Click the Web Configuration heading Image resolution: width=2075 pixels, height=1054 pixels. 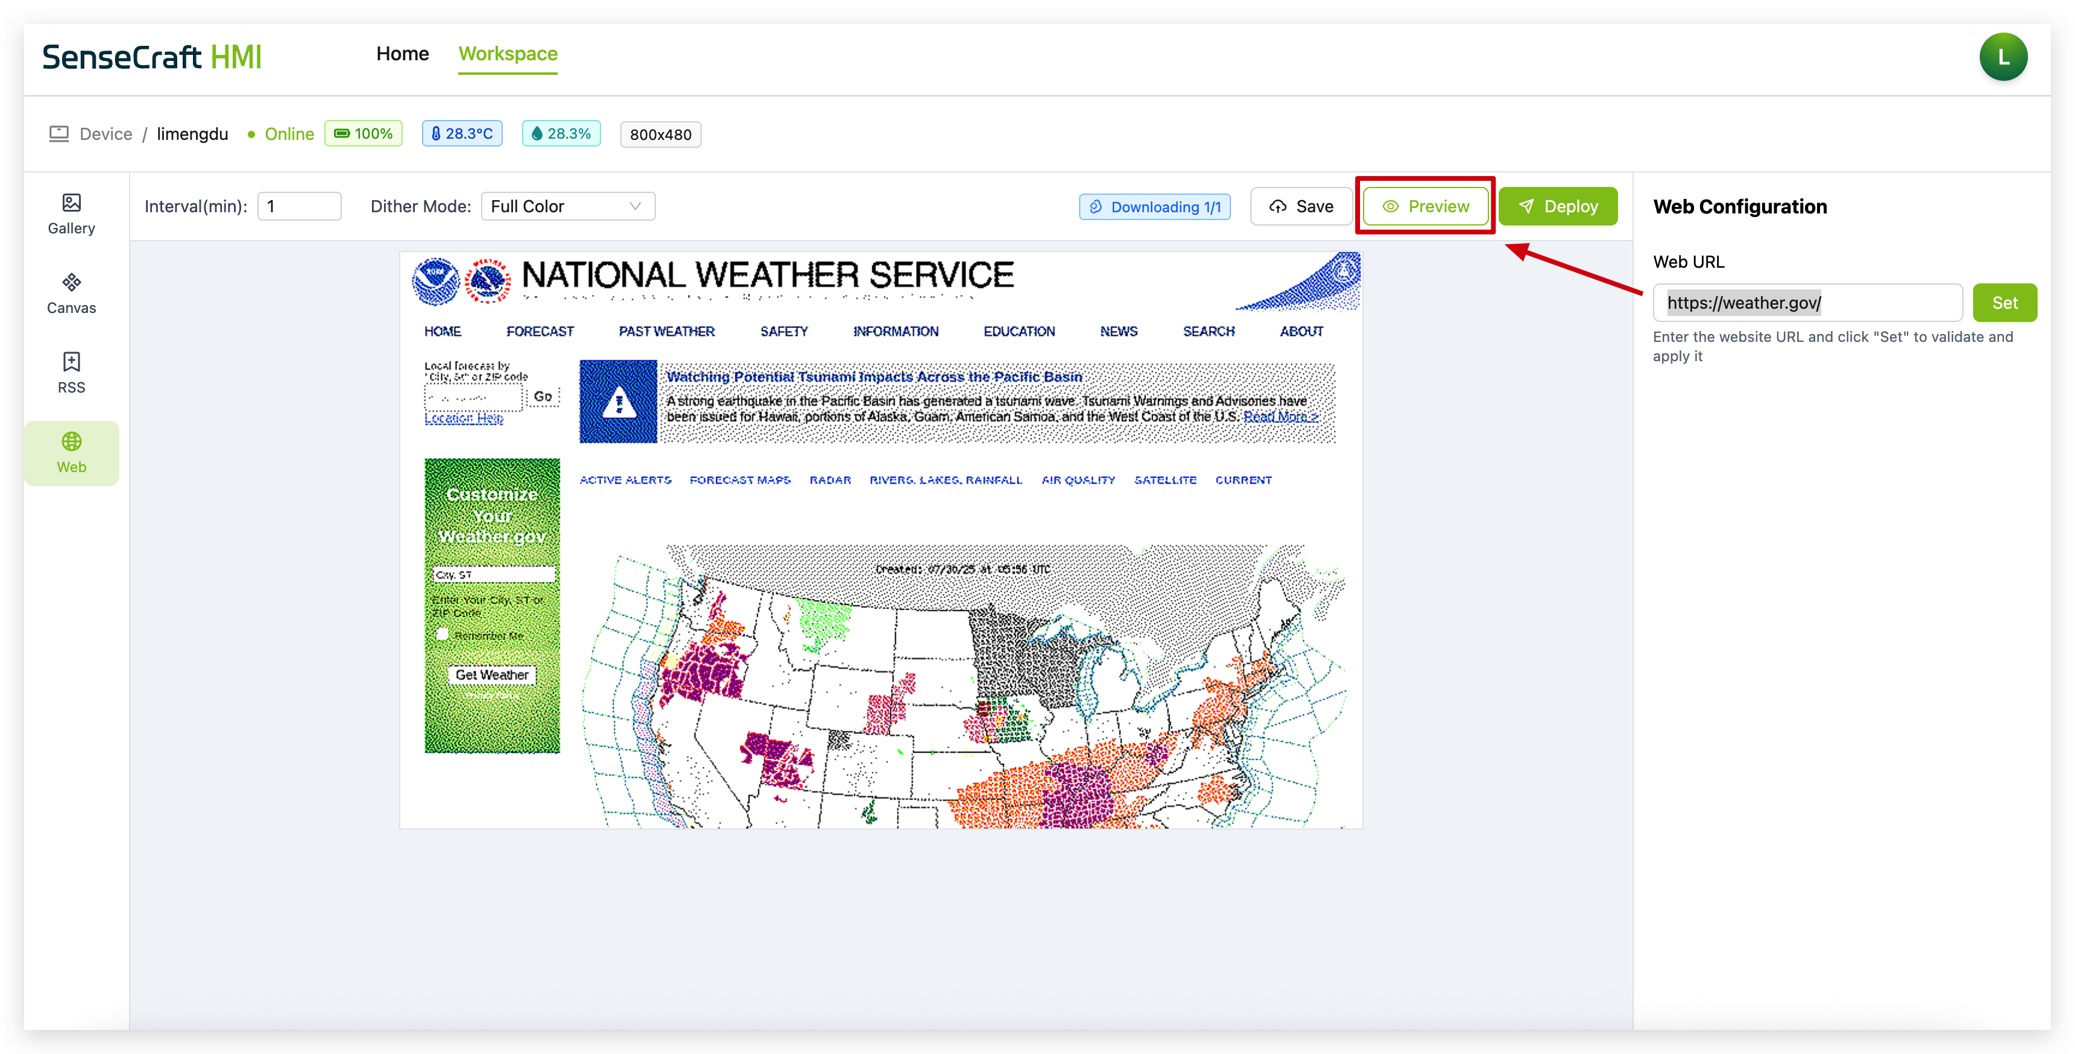(x=1739, y=207)
